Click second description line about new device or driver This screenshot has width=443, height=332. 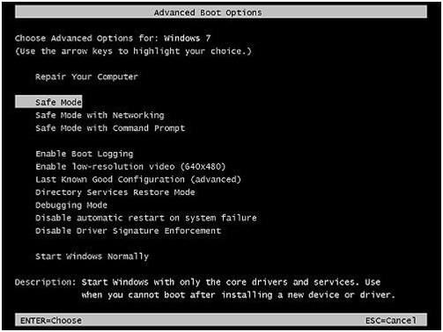point(239,295)
